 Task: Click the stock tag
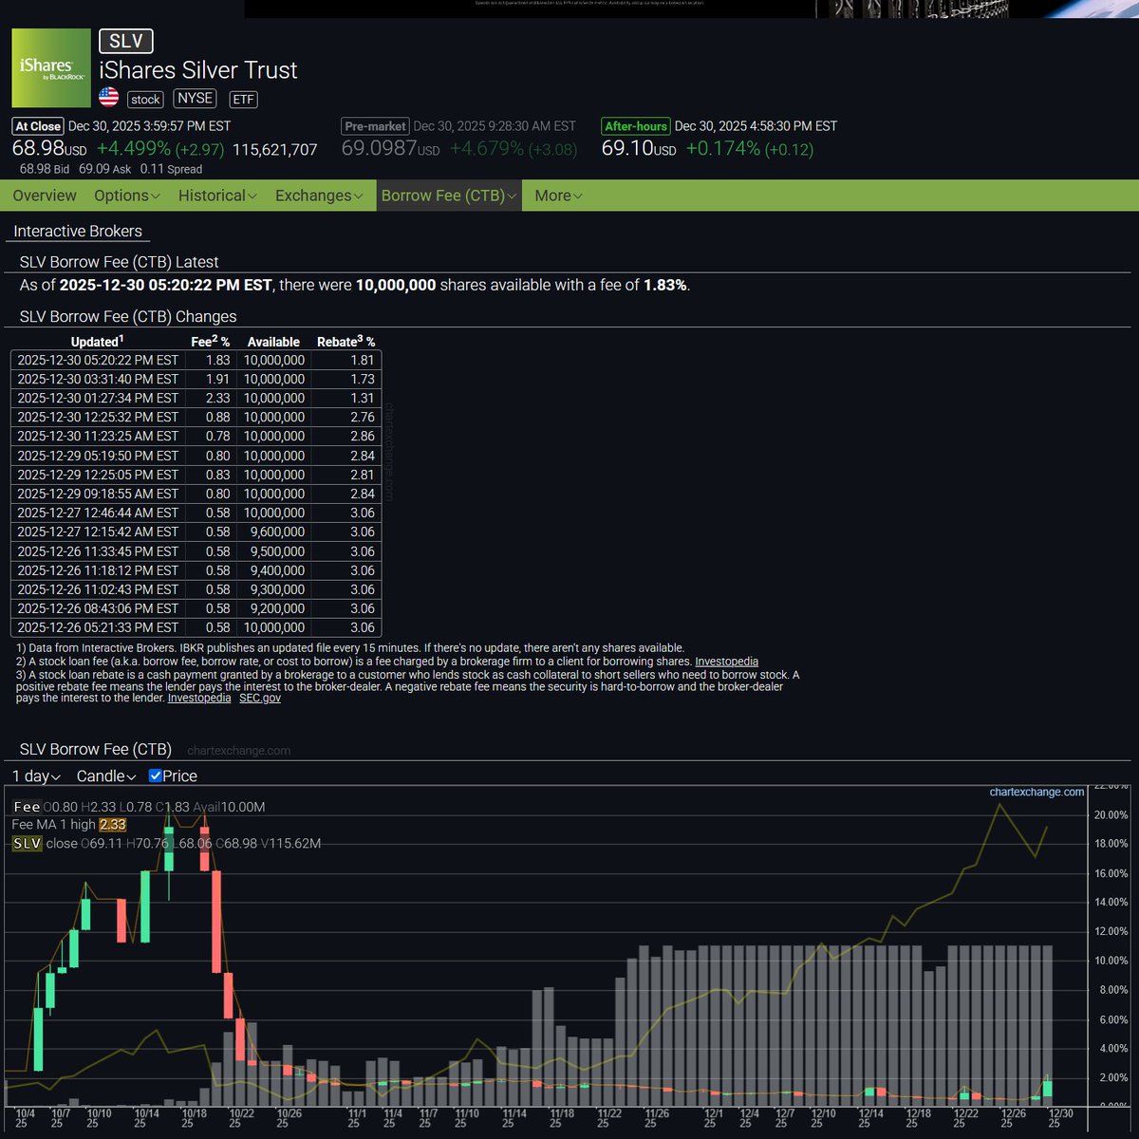[145, 99]
